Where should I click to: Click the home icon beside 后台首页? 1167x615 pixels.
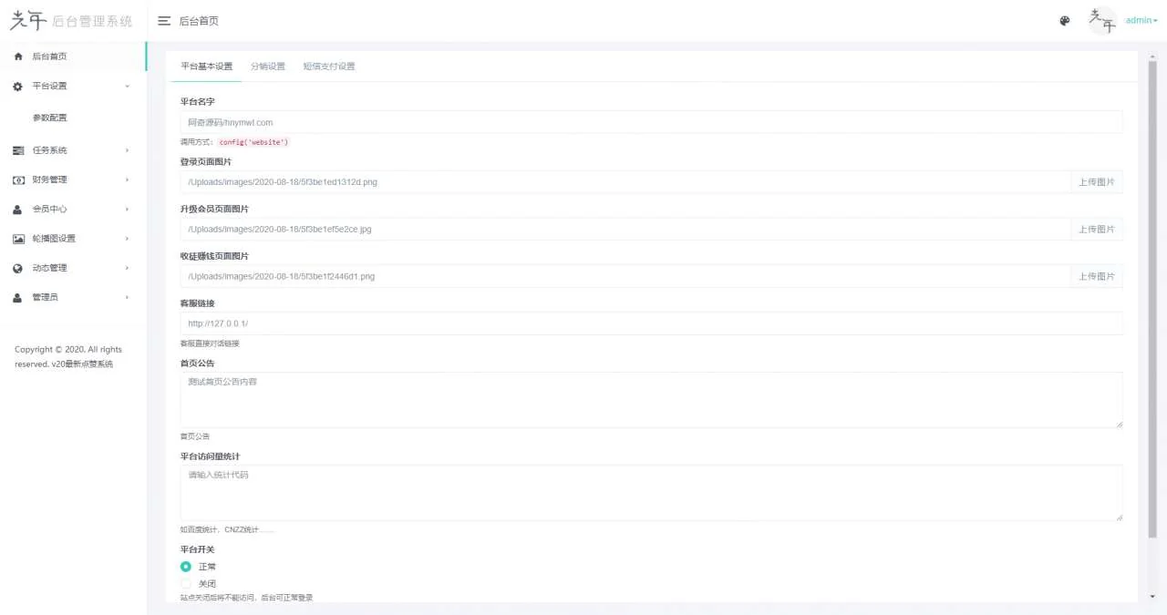[18, 56]
